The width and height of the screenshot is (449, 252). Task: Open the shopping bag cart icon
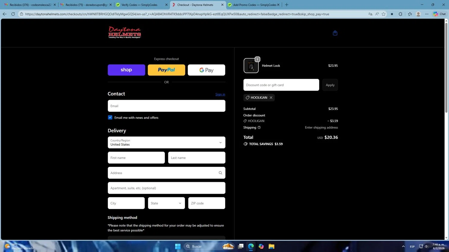(335, 33)
